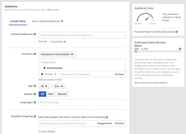Click the Enter a language field
186x134 pixels.
[82, 102]
